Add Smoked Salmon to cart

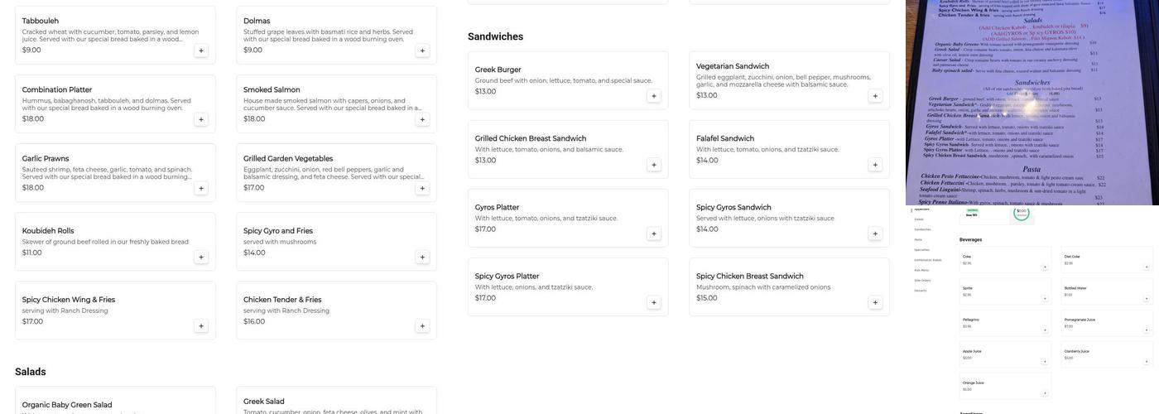(x=422, y=119)
